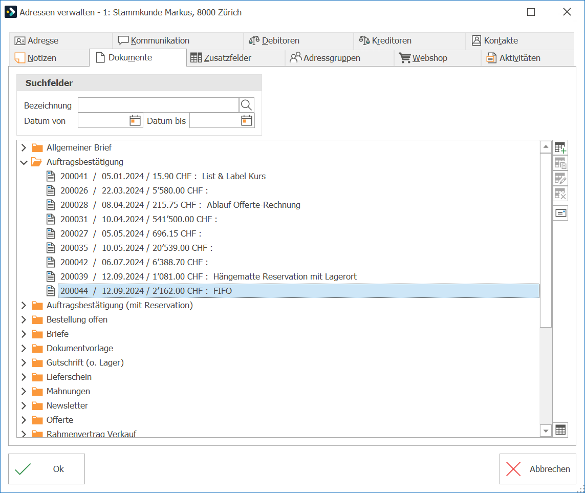Select entry 200039 Hängematte Reservation mit Lagerort
Screen dimensions: 585x493
[208, 276]
